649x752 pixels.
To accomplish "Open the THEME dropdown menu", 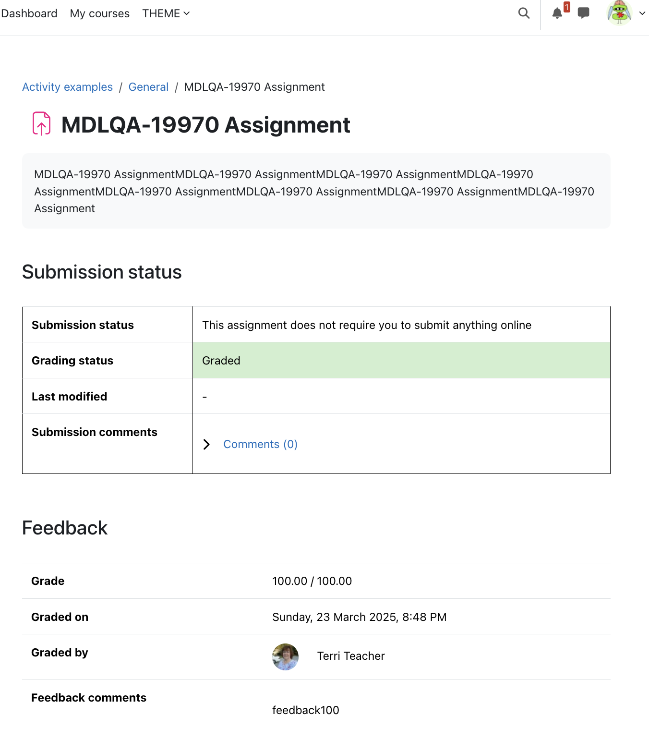I will [x=166, y=13].
